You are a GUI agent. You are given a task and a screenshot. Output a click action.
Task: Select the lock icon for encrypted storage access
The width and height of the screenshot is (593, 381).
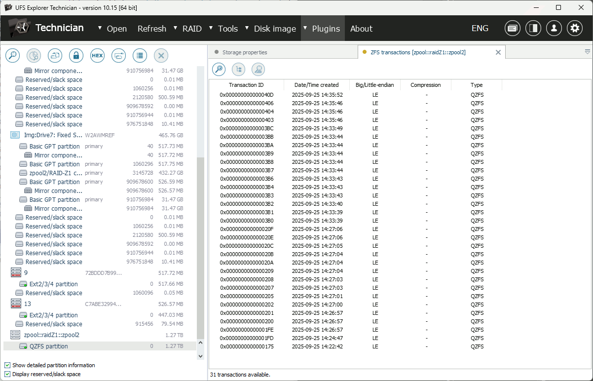pos(76,55)
